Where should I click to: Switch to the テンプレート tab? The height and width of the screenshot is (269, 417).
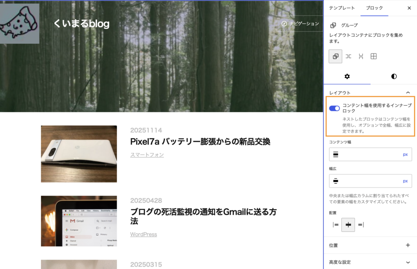click(342, 8)
